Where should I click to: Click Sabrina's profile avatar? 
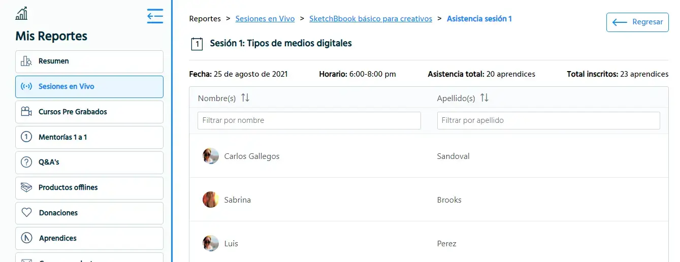pos(211,200)
